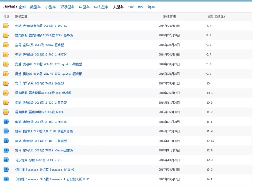
Task: Open 奔驰S级 2014款 S 400 L 尊贵型 link
Action: pyautogui.click(x=41, y=141)
